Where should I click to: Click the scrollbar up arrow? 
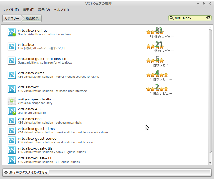pos(210,27)
